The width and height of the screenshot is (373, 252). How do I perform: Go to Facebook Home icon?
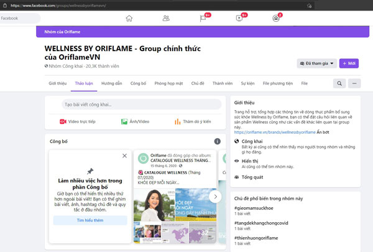129,18
